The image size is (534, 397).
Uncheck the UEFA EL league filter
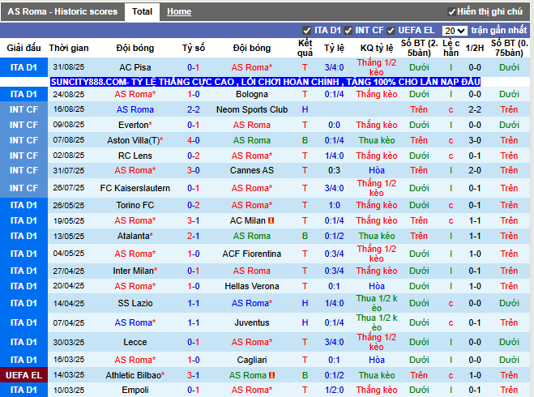[391, 31]
